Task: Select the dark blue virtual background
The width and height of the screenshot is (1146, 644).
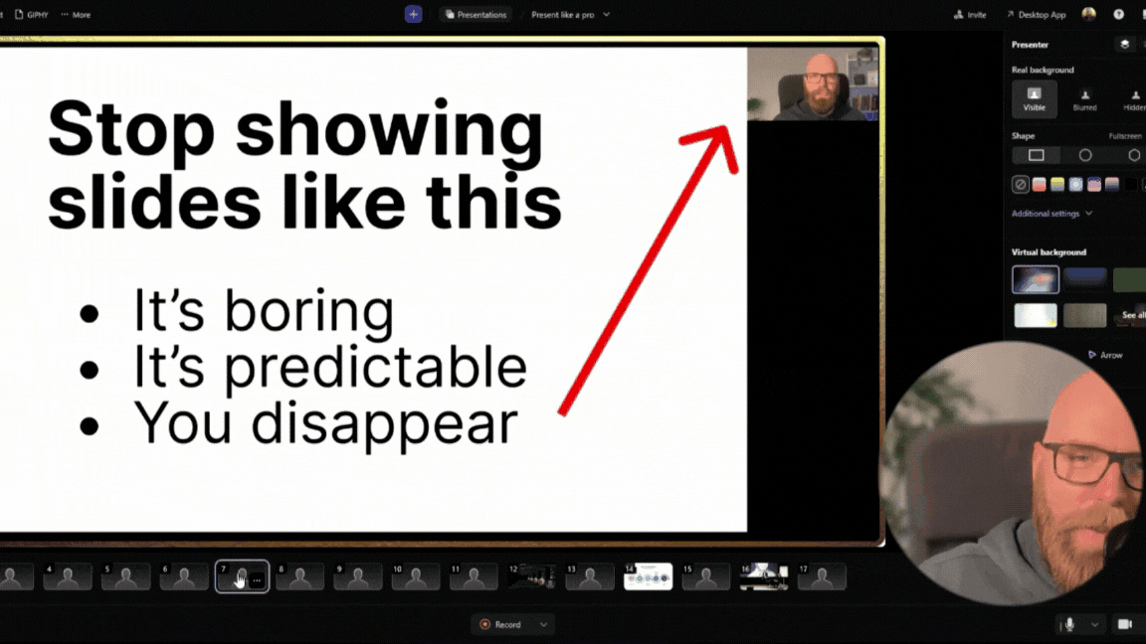Action: [1084, 279]
